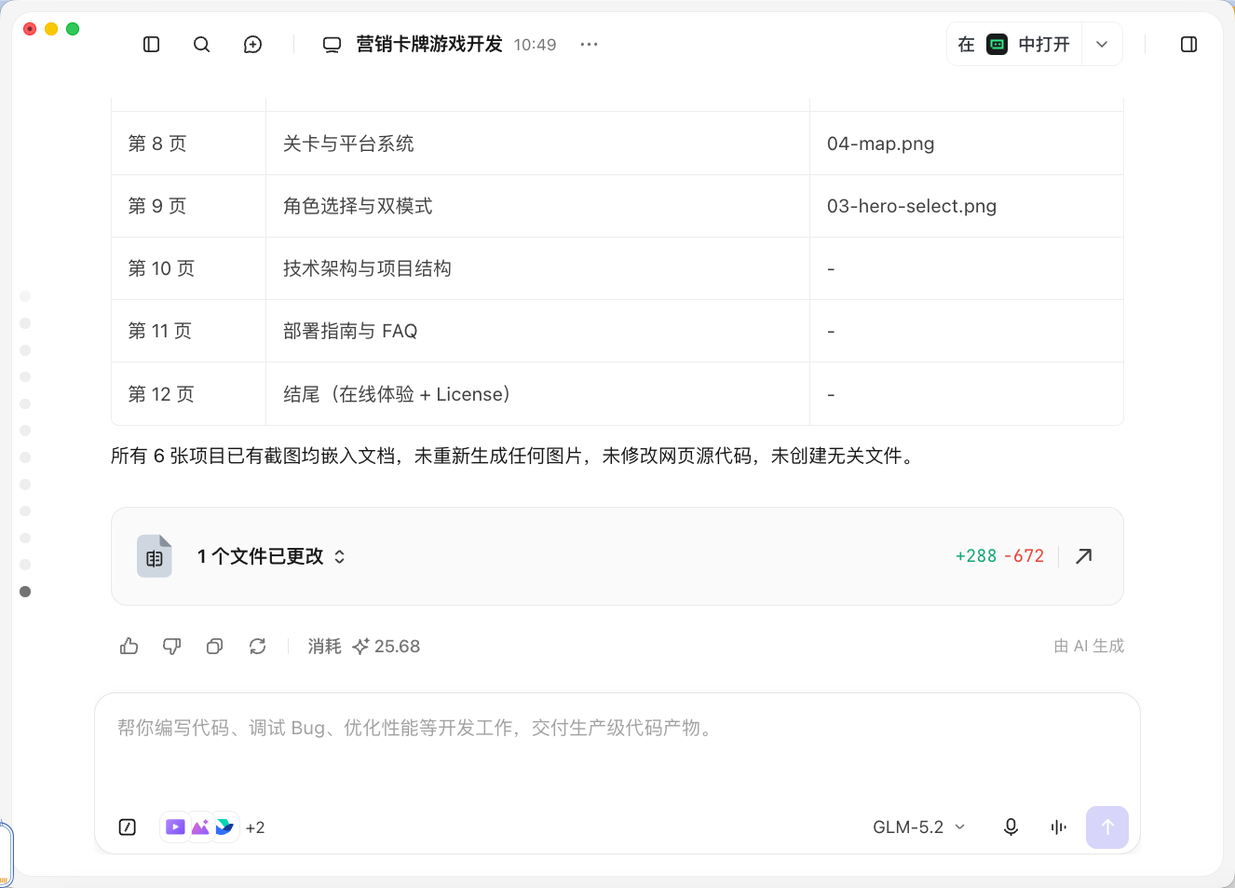Start voice input with the microphone icon
1235x888 pixels.
(1011, 827)
